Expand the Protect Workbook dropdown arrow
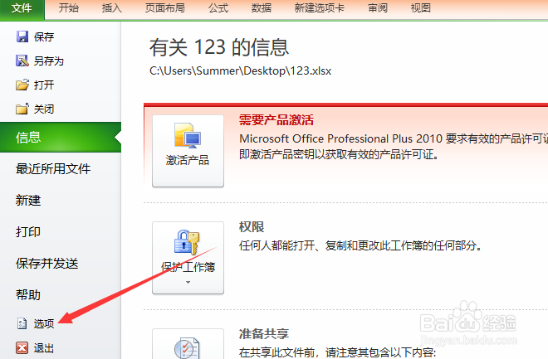This screenshot has height=359, width=548. [x=188, y=282]
